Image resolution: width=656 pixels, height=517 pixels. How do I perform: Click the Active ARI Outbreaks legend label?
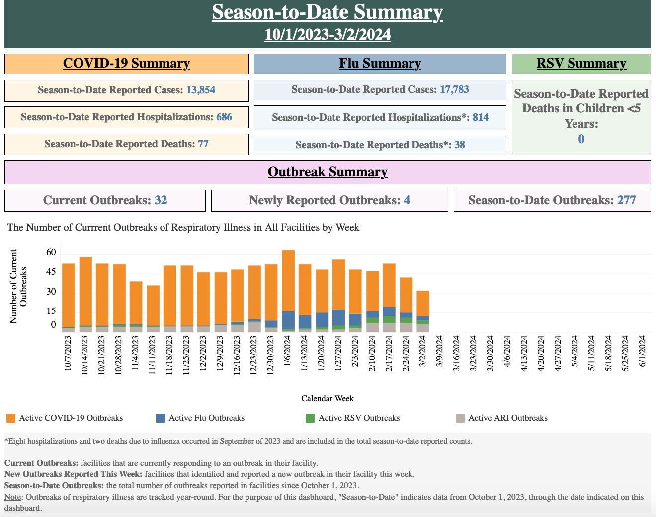tap(508, 418)
